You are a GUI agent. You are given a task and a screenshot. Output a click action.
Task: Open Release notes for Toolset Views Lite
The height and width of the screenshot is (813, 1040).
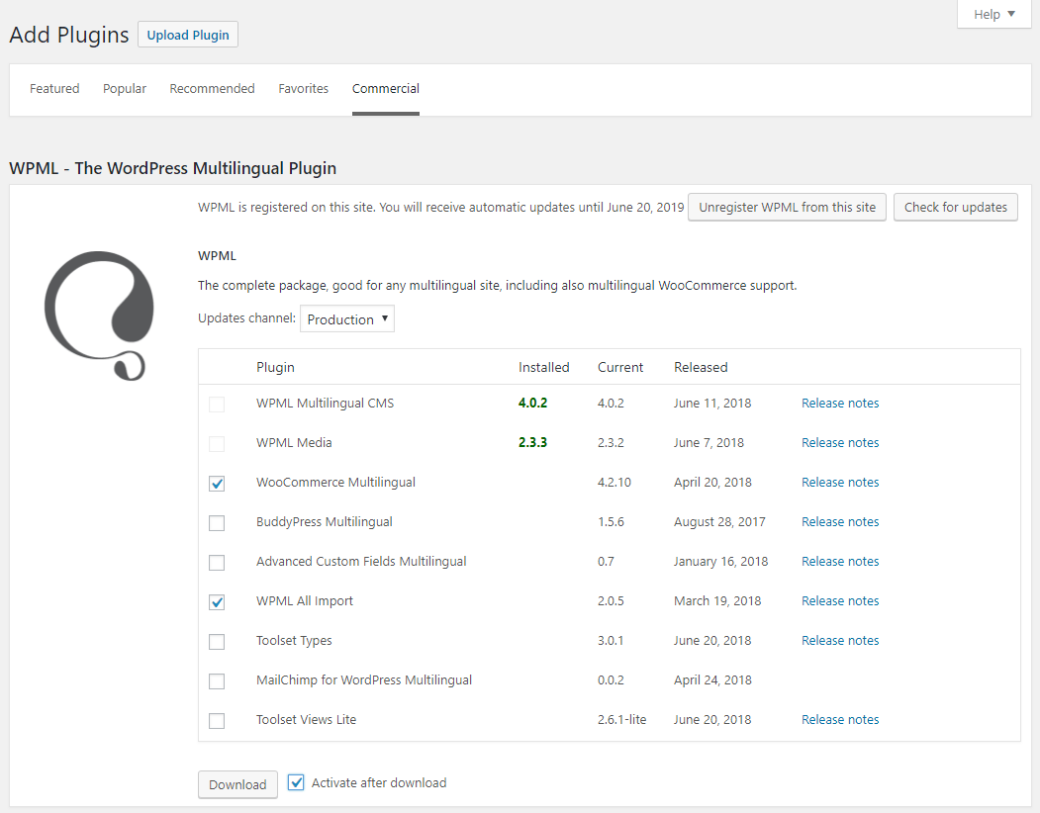(x=840, y=719)
